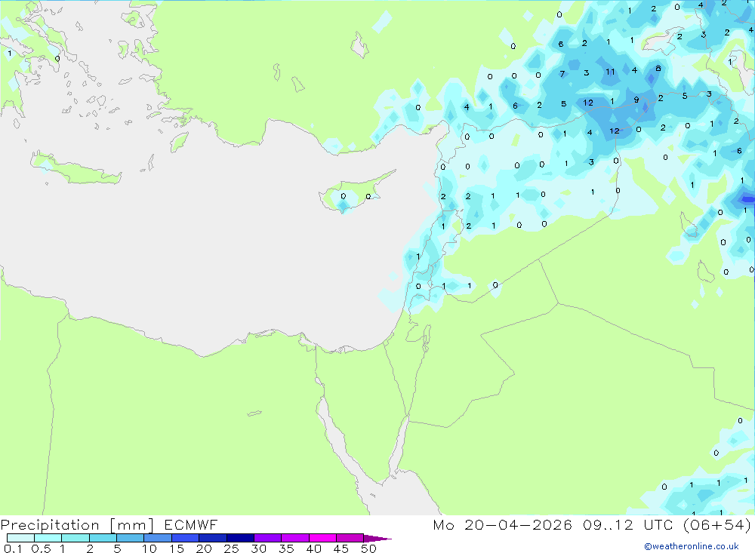Click the 20–25 mm dark blue swatch

point(213,538)
